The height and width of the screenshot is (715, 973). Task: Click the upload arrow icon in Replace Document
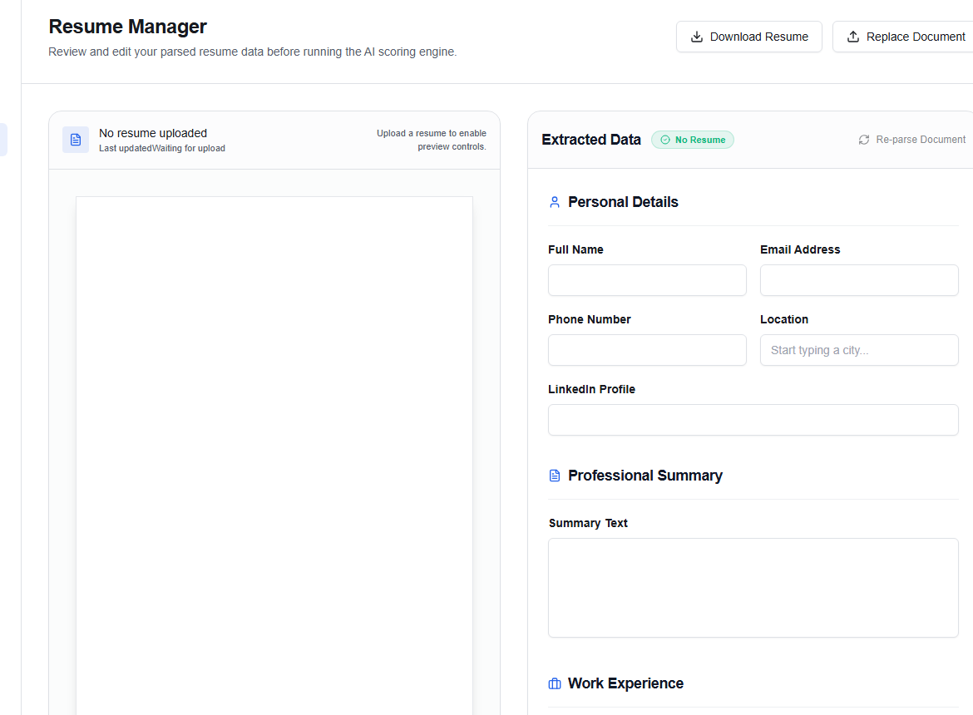[x=853, y=37]
